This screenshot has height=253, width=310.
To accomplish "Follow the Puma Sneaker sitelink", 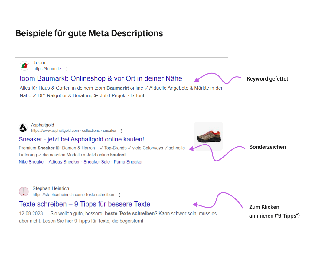I will pyautogui.click(x=128, y=162).
